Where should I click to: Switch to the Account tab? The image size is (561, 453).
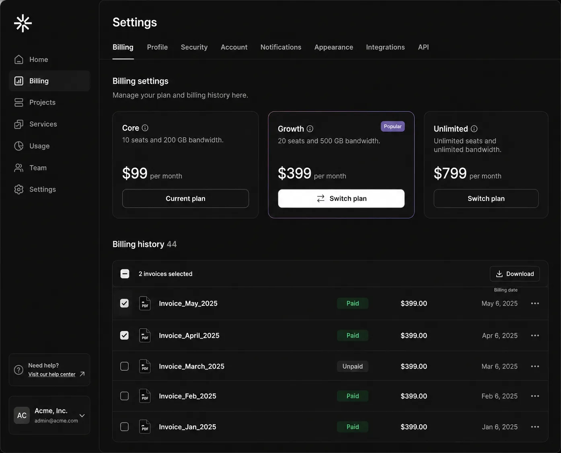point(234,47)
